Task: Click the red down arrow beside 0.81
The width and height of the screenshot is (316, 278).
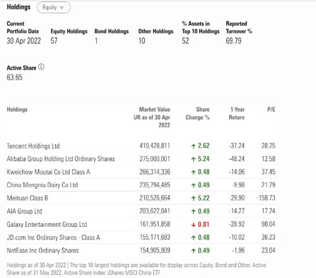Action: point(193,224)
